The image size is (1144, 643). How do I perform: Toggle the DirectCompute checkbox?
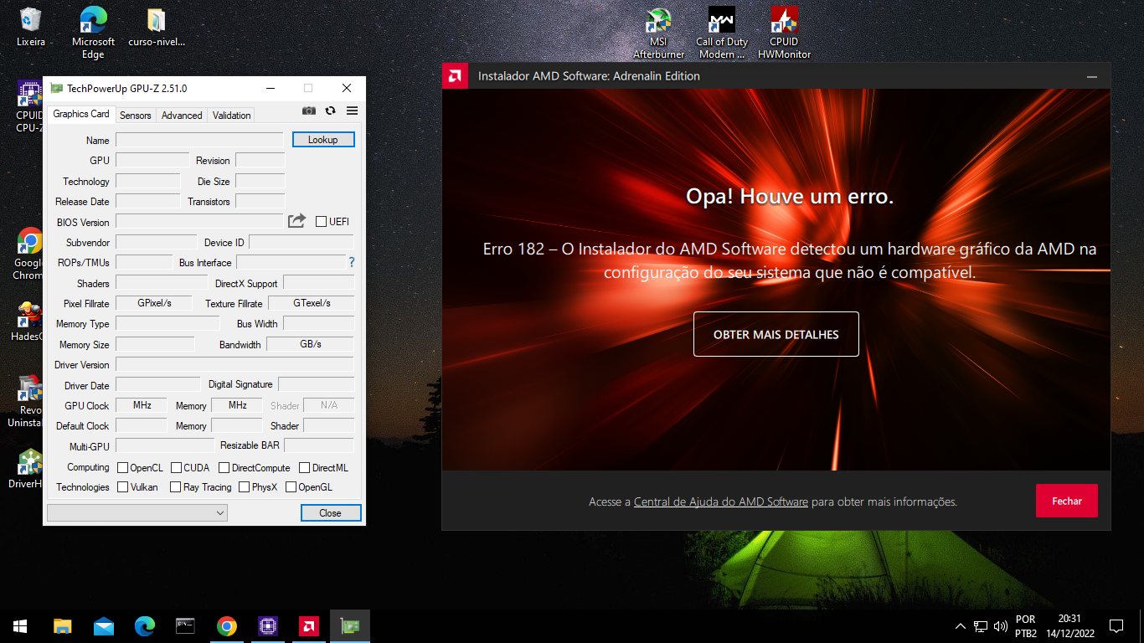[x=224, y=467]
